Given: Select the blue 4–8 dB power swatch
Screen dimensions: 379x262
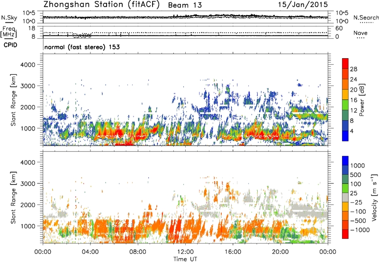Looking at the screenshot, I should (x=345, y=125).
